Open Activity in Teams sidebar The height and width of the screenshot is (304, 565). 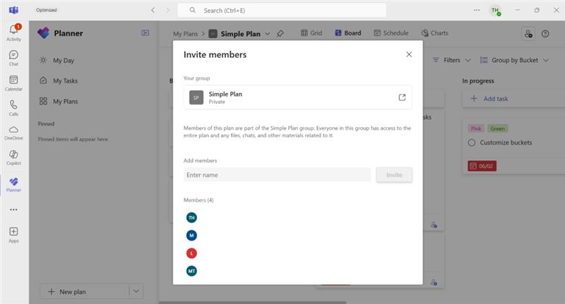(x=13, y=32)
